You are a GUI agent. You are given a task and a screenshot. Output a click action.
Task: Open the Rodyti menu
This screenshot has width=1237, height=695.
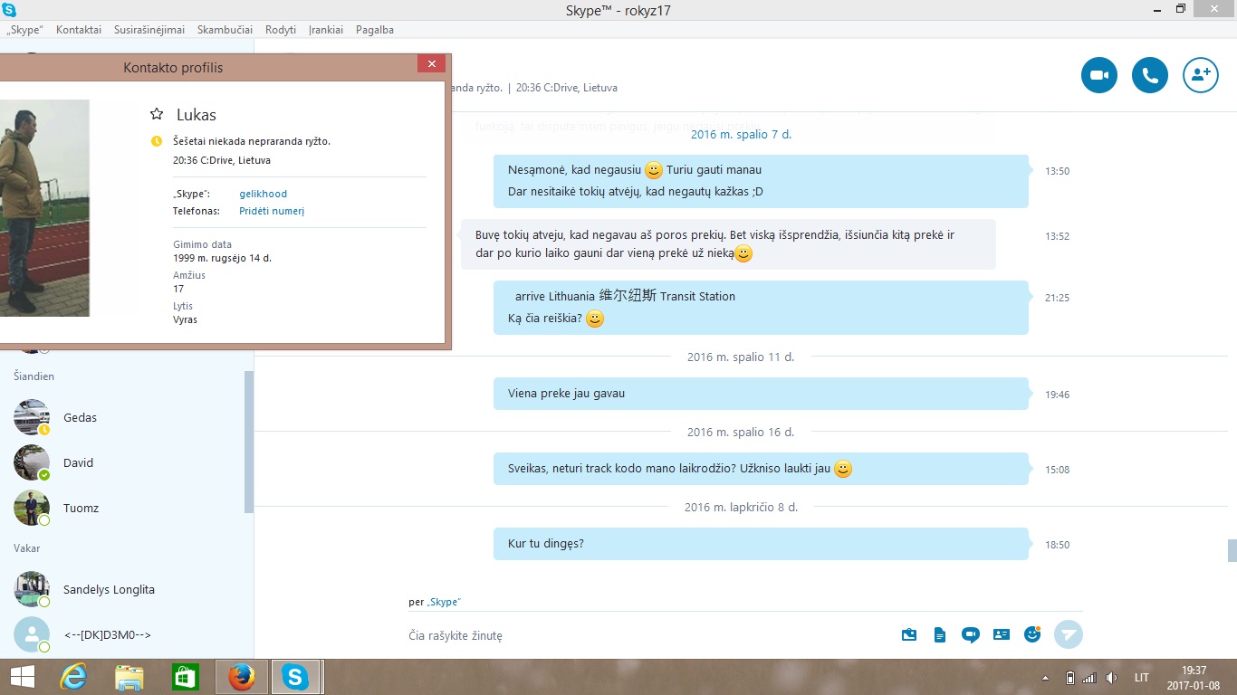pyautogui.click(x=281, y=30)
